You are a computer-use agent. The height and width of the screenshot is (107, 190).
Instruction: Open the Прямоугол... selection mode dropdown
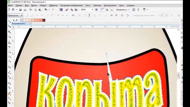click(15, 15)
